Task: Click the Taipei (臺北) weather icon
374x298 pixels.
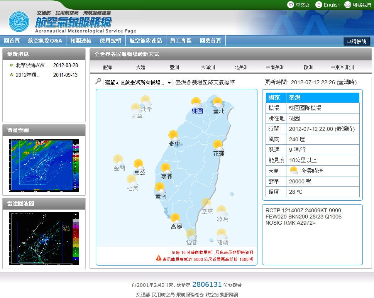Action: tap(218, 103)
